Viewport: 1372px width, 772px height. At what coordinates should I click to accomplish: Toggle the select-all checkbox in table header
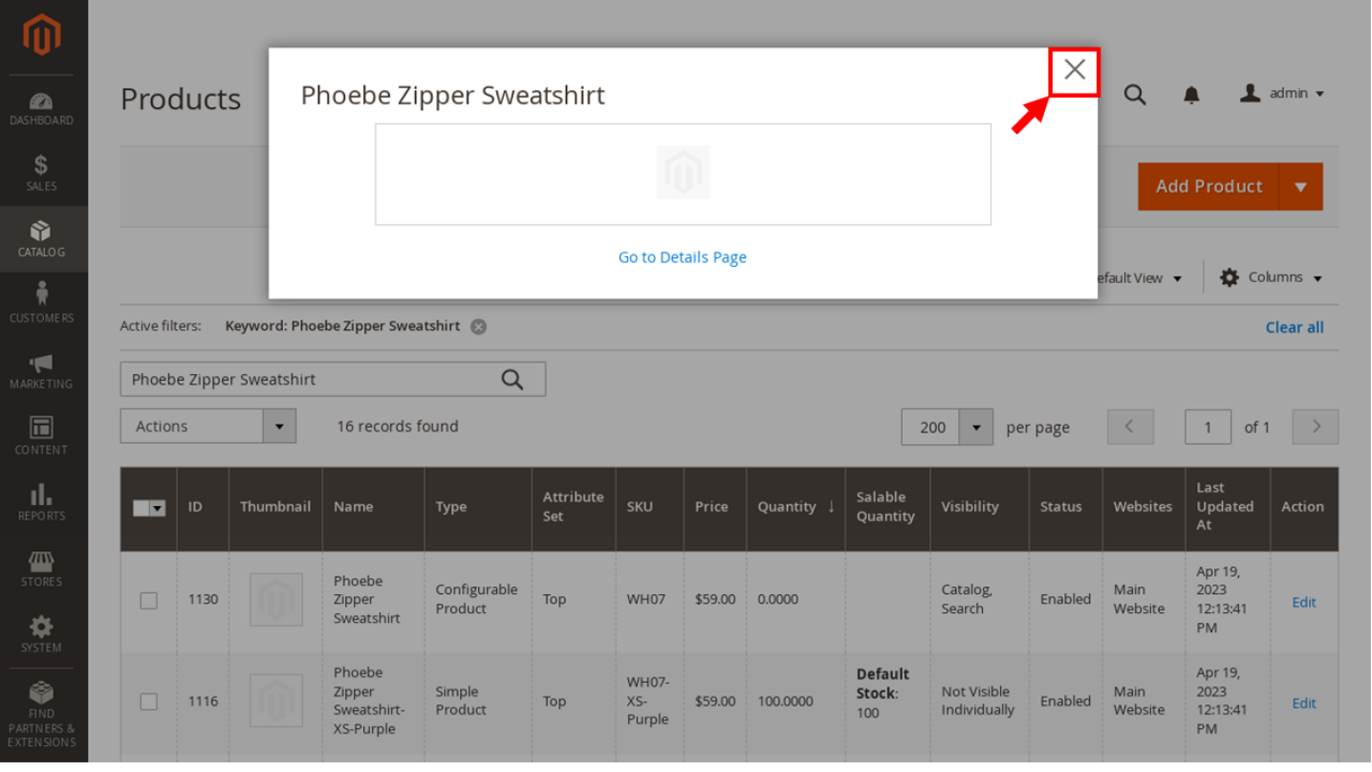142,508
